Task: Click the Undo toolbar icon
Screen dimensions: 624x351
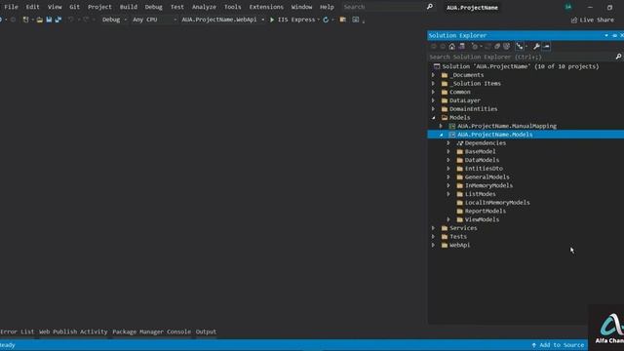Action: tap(71, 19)
